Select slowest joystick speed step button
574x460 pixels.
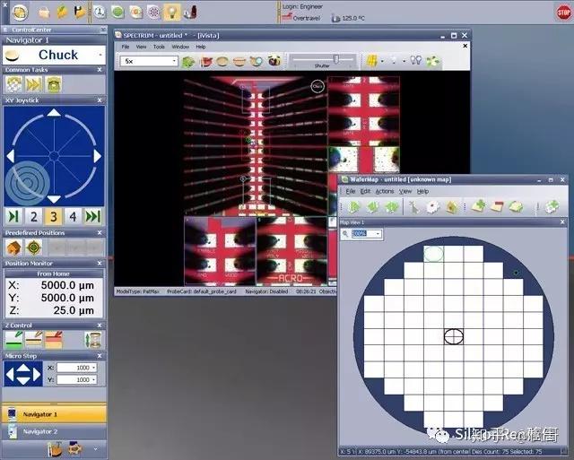(13, 217)
